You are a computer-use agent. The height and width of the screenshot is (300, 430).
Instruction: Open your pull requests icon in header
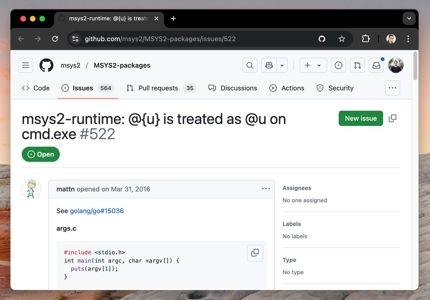coord(357,65)
